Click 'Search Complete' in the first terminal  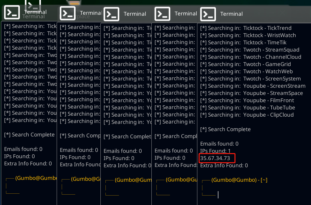click(29, 135)
